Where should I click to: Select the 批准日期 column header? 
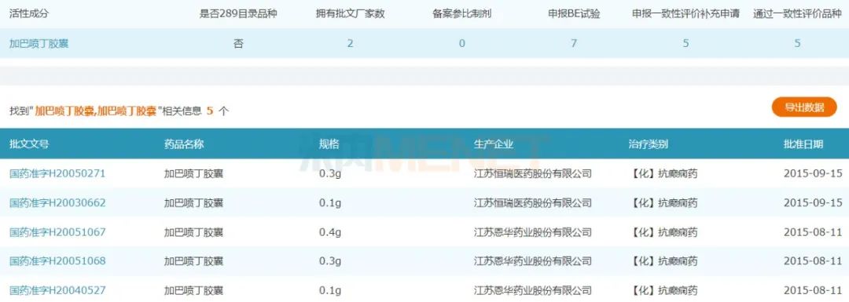click(x=803, y=144)
